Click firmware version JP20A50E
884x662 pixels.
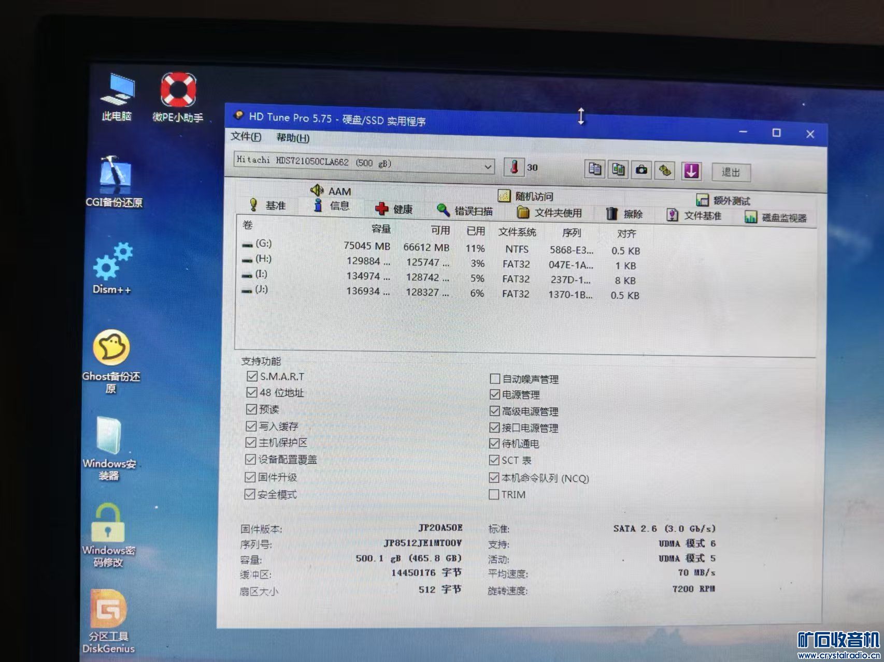tap(440, 527)
